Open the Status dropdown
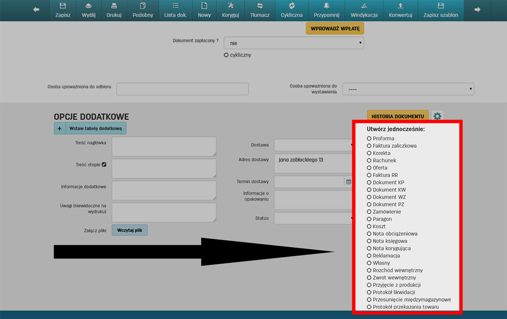The height and width of the screenshot is (319, 507). coord(313,218)
